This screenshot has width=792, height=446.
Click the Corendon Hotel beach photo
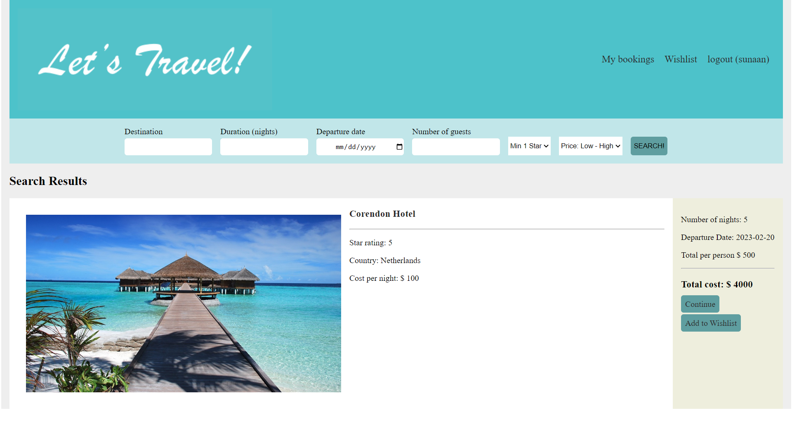click(184, 303)
